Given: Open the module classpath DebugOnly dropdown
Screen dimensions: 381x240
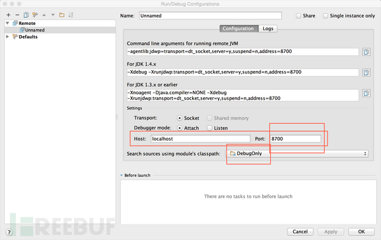Looking at the screenshot, I should tap(298, 153).
